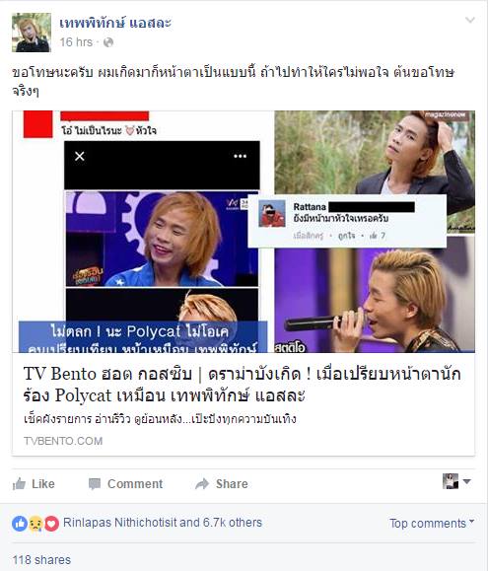
Task: Click the X icon in the embedded image
Action: 79,156
